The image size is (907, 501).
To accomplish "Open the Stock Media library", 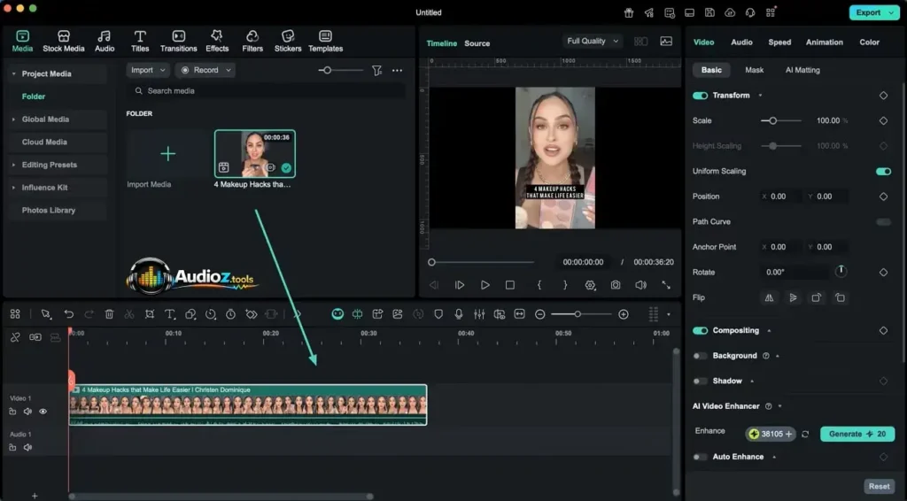I will point(64,42).
